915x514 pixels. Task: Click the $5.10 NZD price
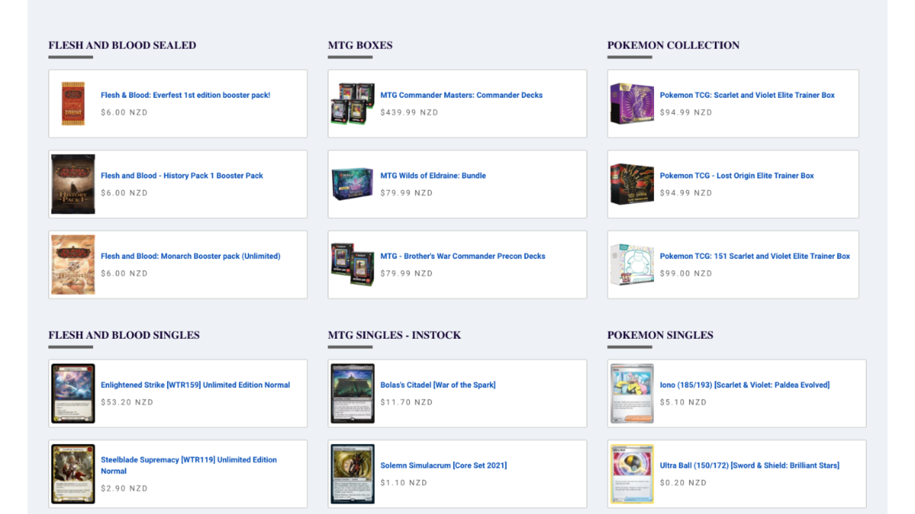coord(683,402)
